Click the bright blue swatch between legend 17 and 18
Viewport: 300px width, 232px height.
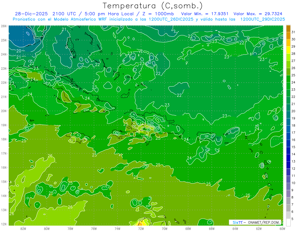coord(288,129)
